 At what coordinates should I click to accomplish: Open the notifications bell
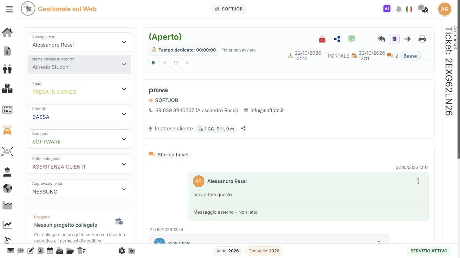pyautogui.click(x=399, y=9)
